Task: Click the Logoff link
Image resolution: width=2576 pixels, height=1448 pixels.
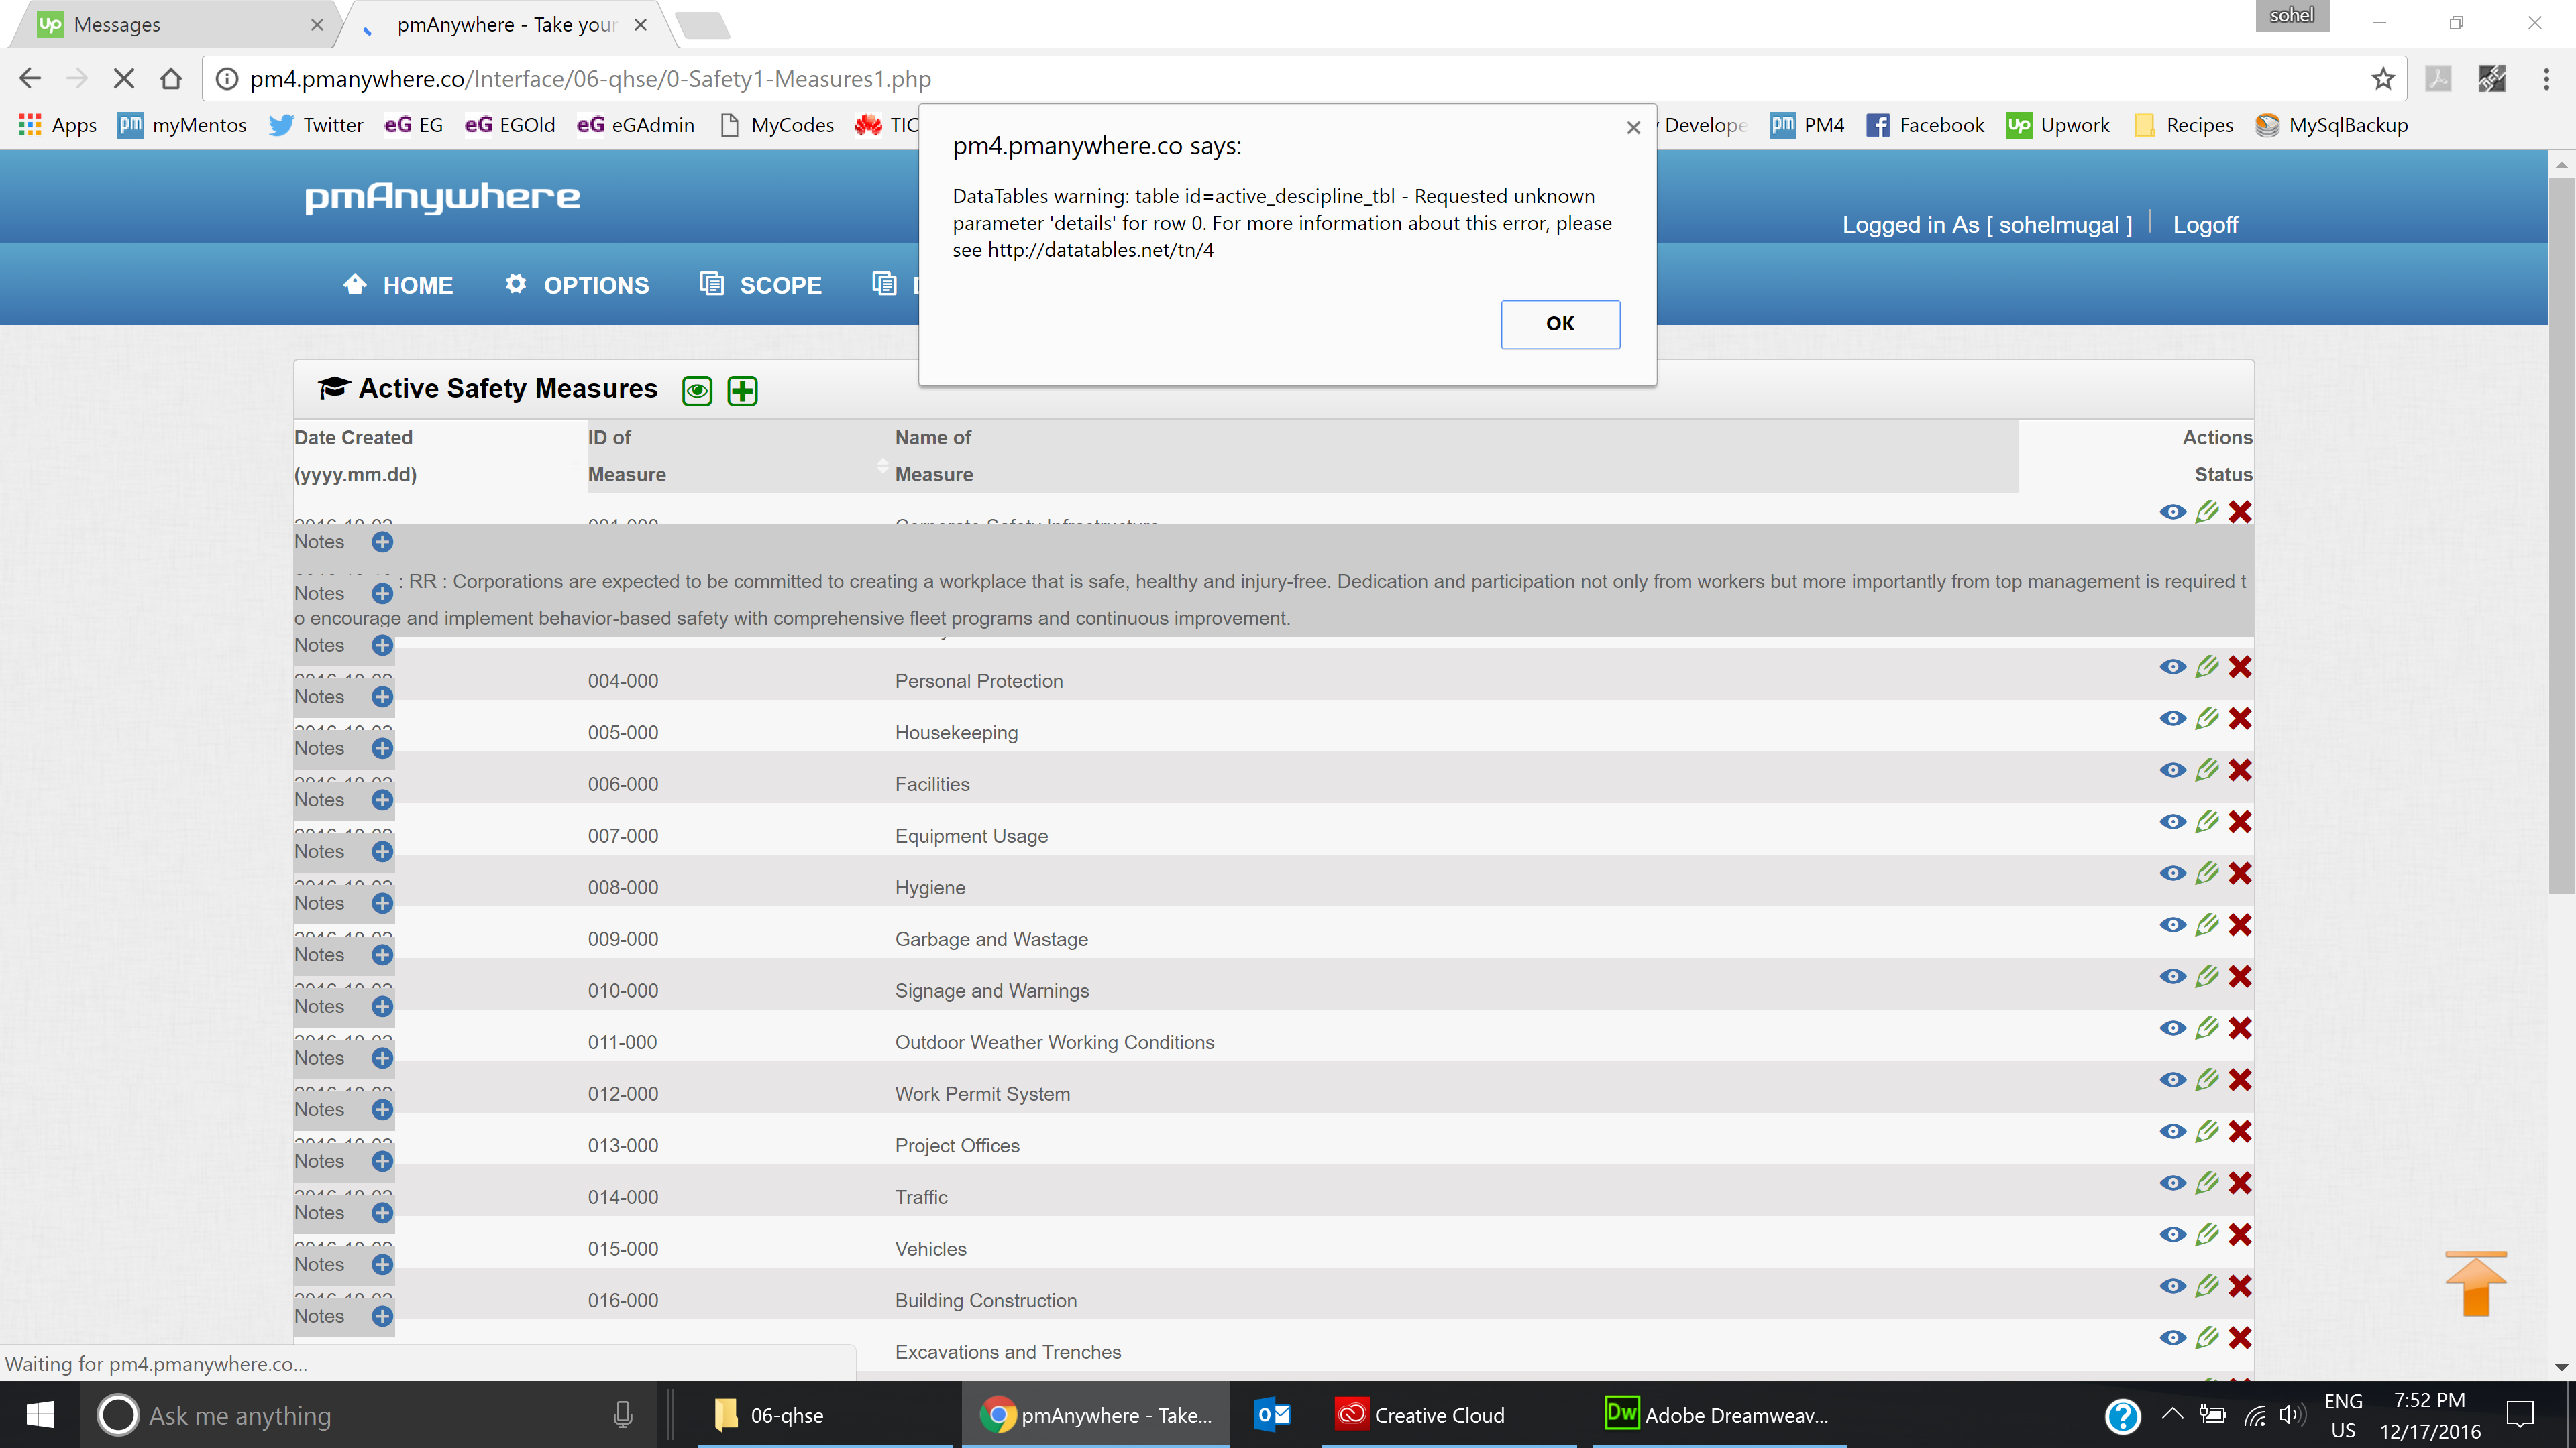Action: tap(2205, 225)
